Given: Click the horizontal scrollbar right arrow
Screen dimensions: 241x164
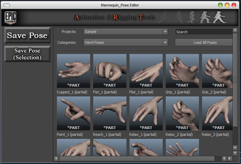Looking at the screenshot, I should [229, 159].
